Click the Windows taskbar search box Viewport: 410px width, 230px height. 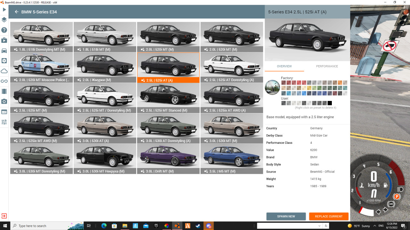pos(47,226)
